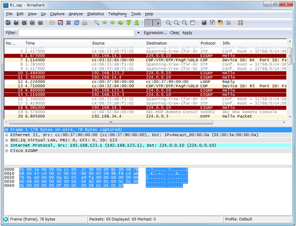Click the Expression... button
The width and height of the screenshot is (296, 226).
pos(155,33)
